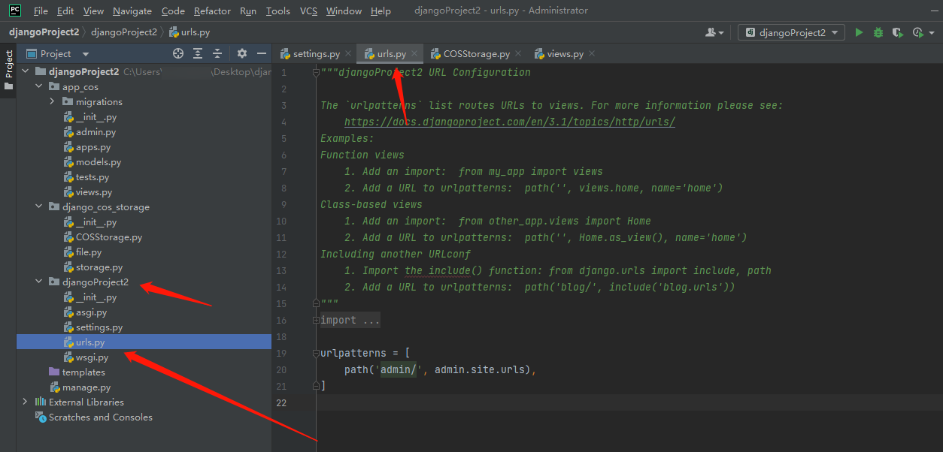Open the Django docs URL link
943x452 pixels.
(x=509, y=122)
